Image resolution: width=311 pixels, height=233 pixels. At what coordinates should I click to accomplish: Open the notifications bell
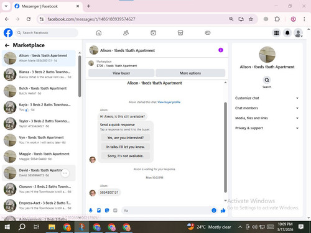point(287,33)
